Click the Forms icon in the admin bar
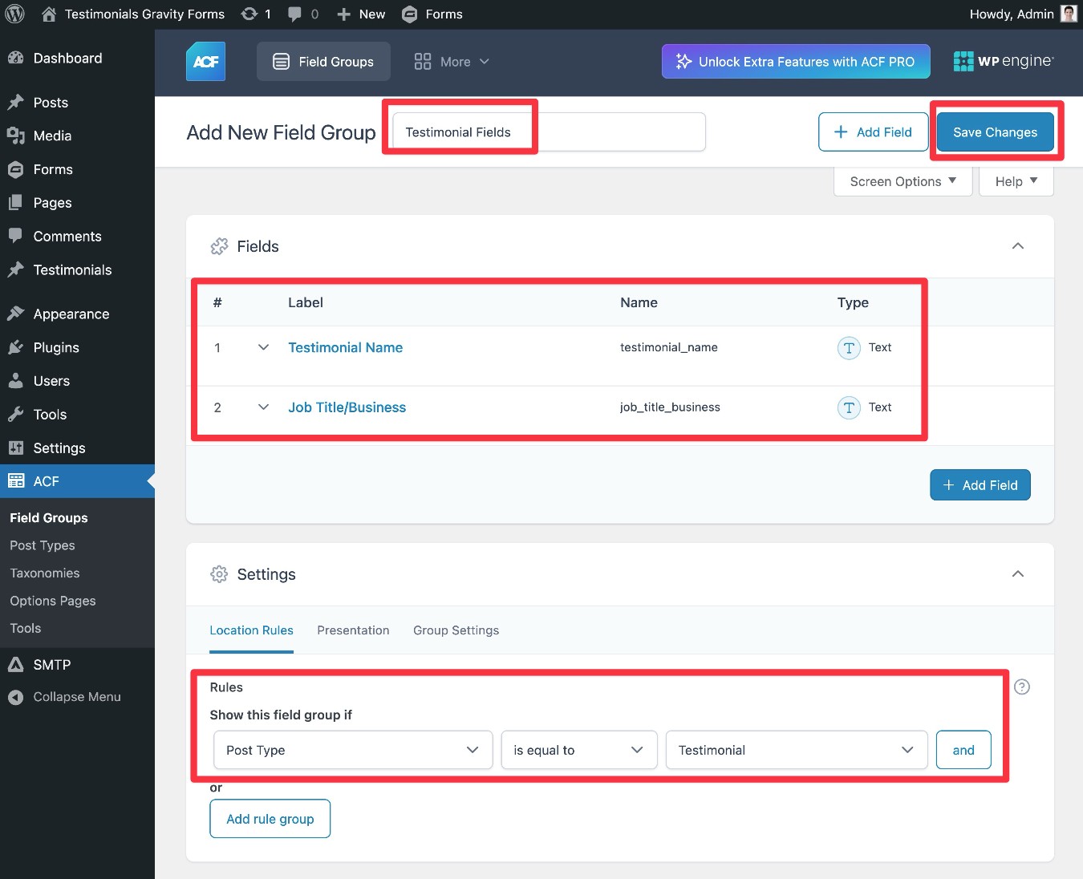Image resolution: width=1083 pixels, height=879 pixels. pos(409,14)
